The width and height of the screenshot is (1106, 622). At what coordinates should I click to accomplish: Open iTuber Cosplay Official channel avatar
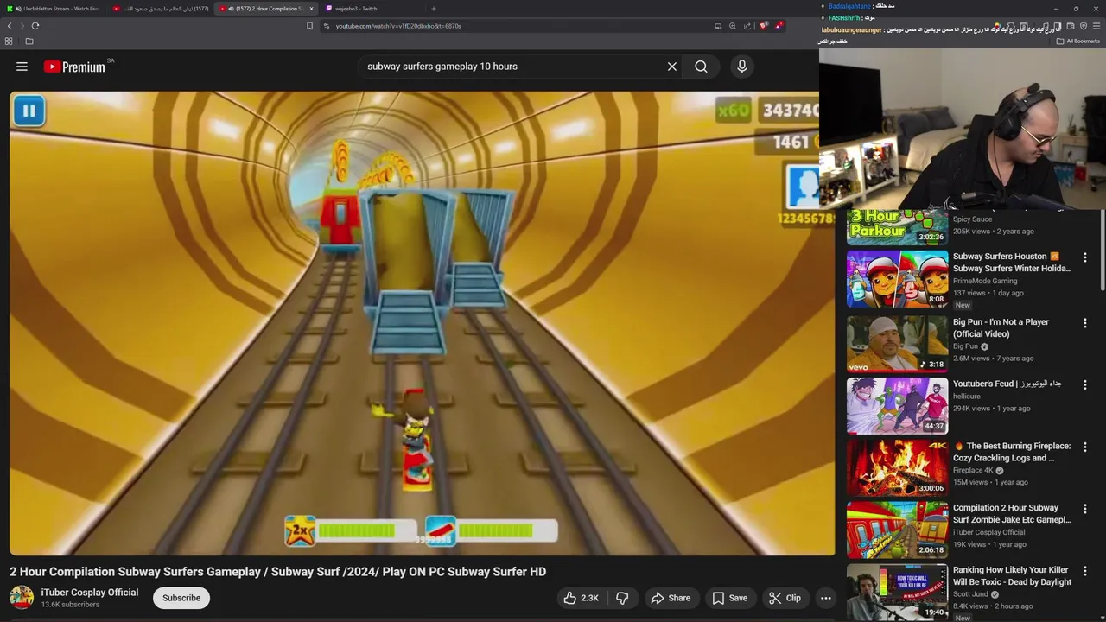(22, 597)
